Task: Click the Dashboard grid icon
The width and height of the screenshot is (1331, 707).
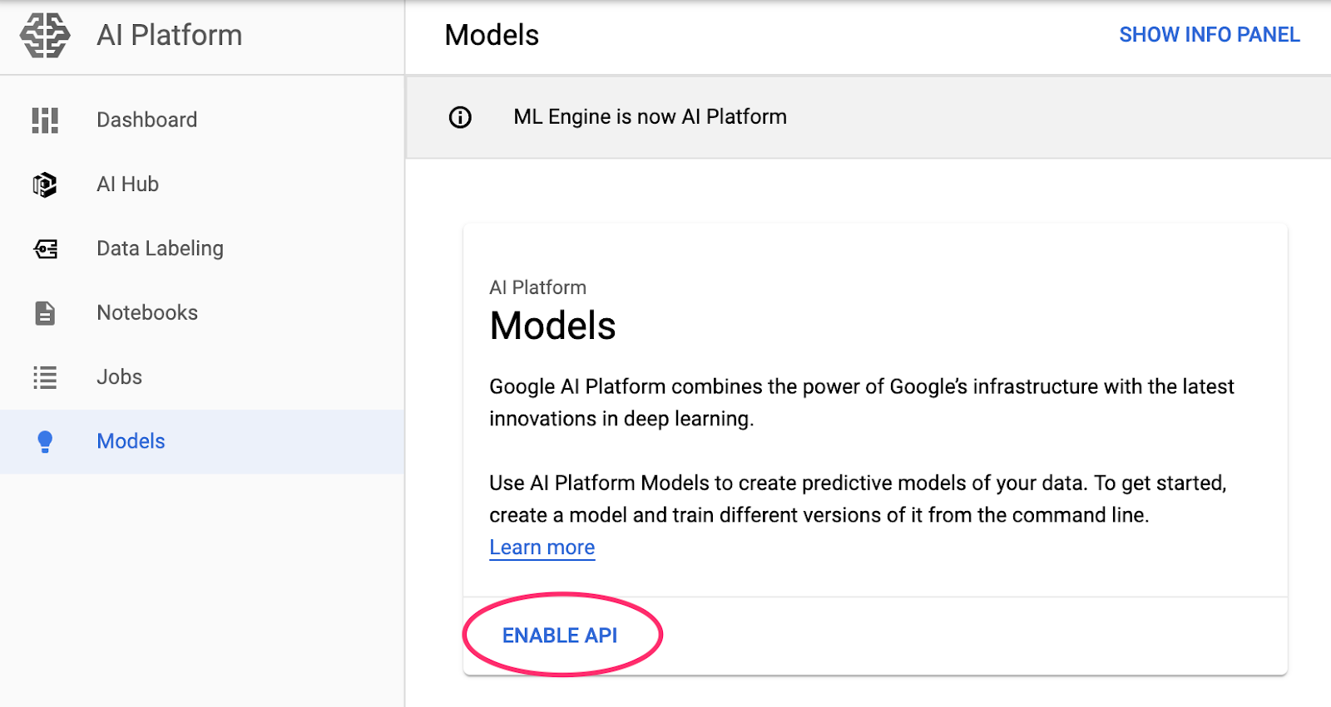Action: (45, 120)
